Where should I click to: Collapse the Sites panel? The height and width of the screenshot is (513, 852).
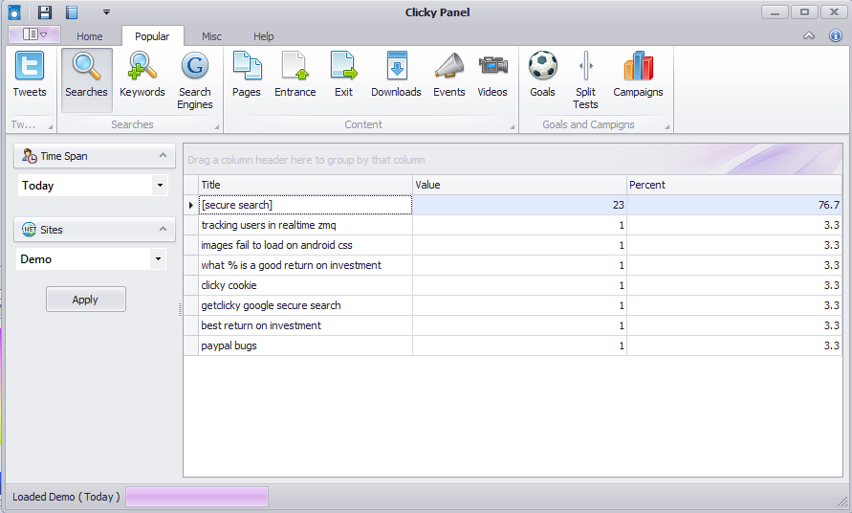point(163,229)
